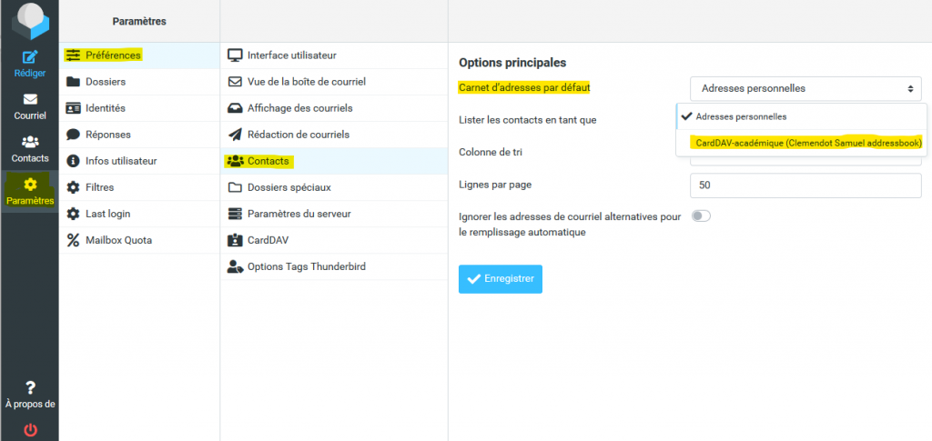
Task: Select Adresses personnelles option in list
Action: pyautogui.click(x=741, y=116)
